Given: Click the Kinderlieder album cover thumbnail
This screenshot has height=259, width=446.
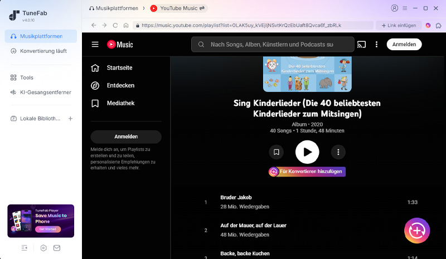Looking at the screenshot, I should (307, 74).
